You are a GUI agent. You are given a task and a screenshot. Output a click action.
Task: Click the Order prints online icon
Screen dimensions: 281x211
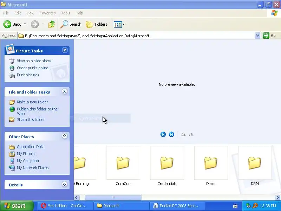point(12,68)
